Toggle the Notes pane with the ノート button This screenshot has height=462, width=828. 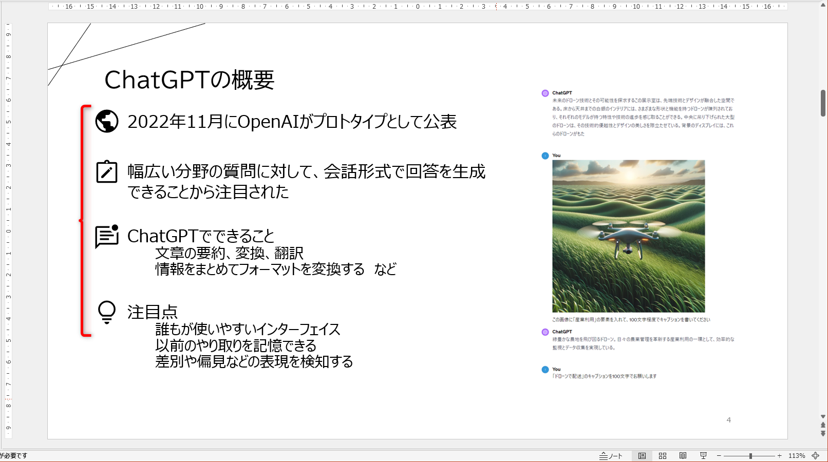point(612,455)
